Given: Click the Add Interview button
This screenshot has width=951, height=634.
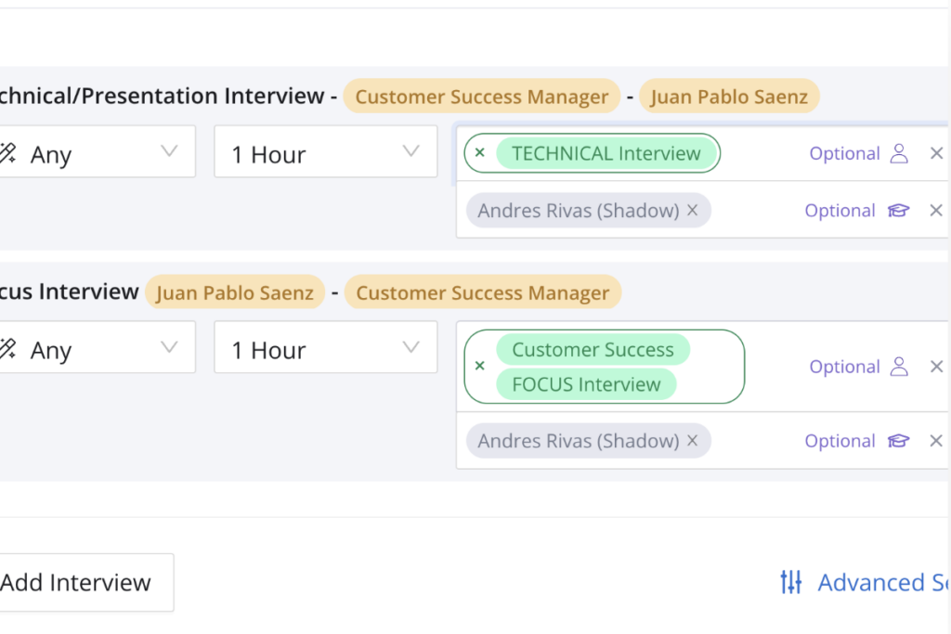Looking at the screenshot, I should click(86, 582).
